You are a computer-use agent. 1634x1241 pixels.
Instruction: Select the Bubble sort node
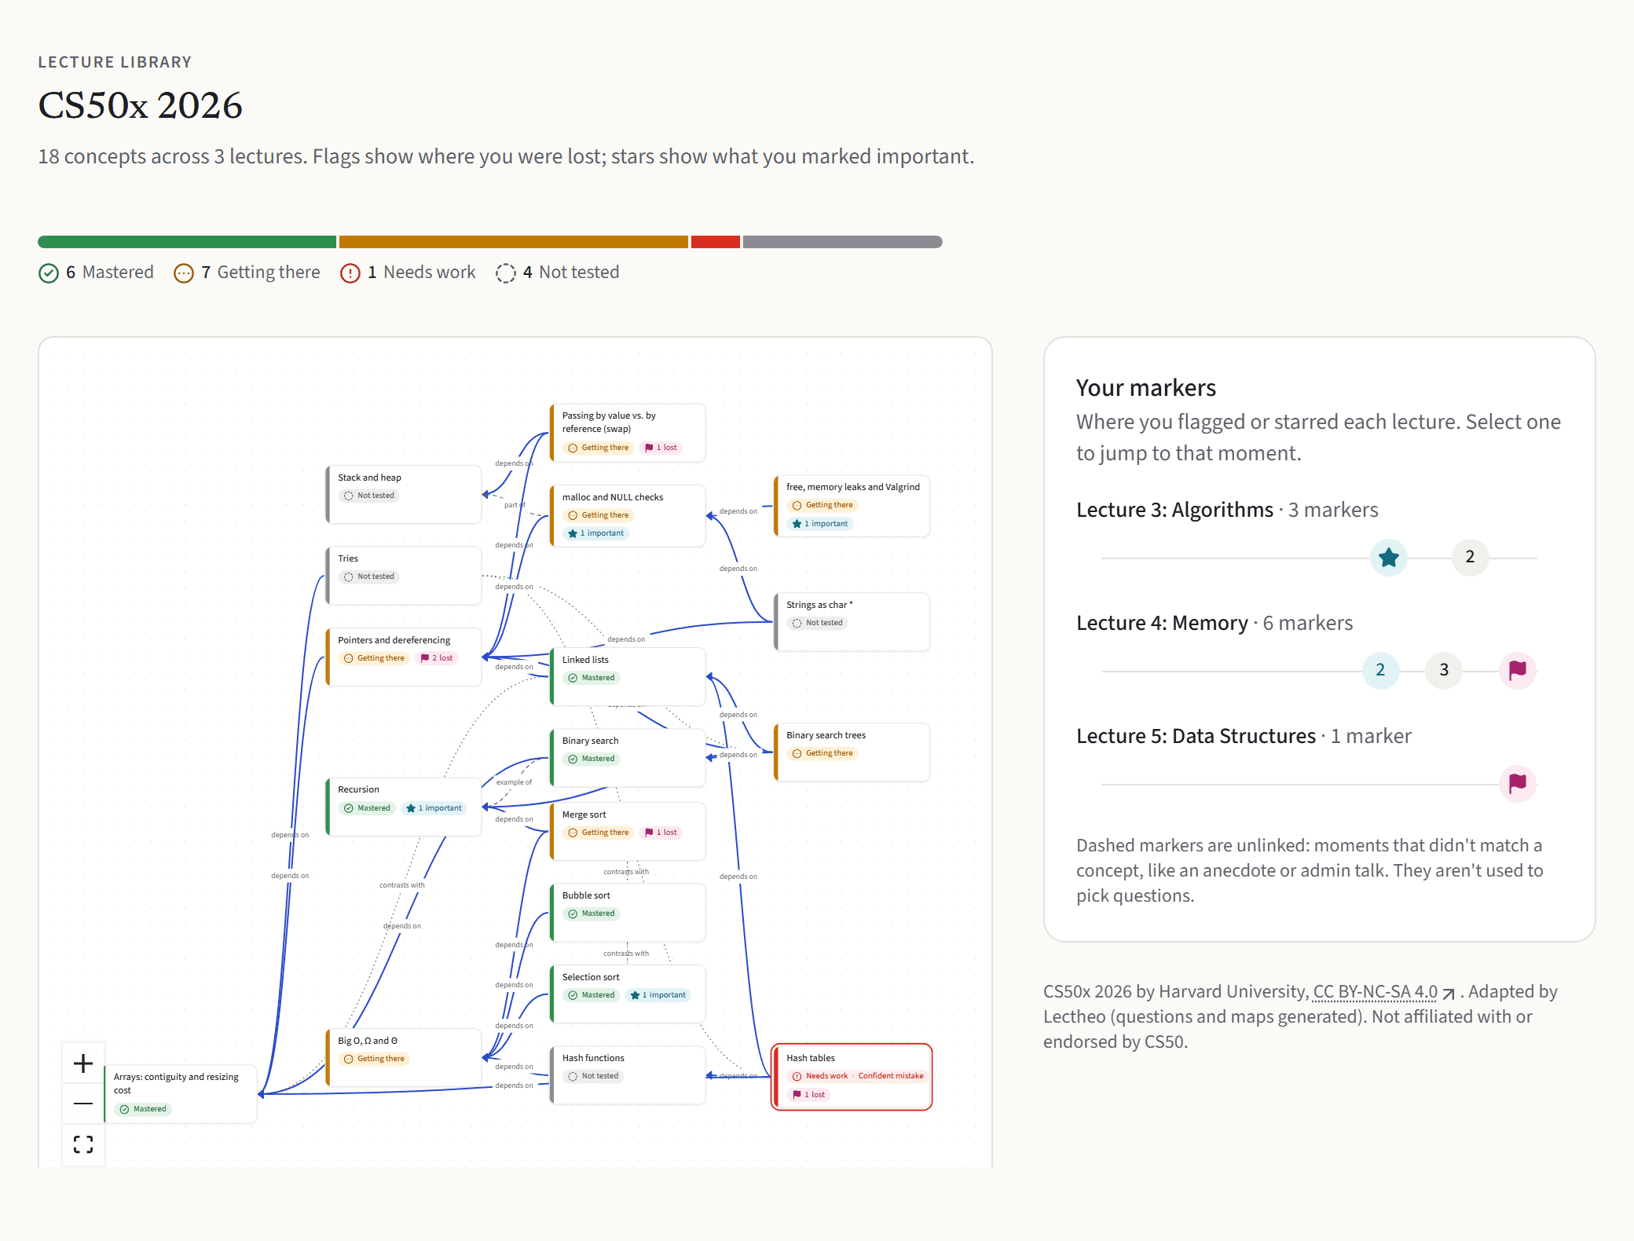[x=628, y=912]
